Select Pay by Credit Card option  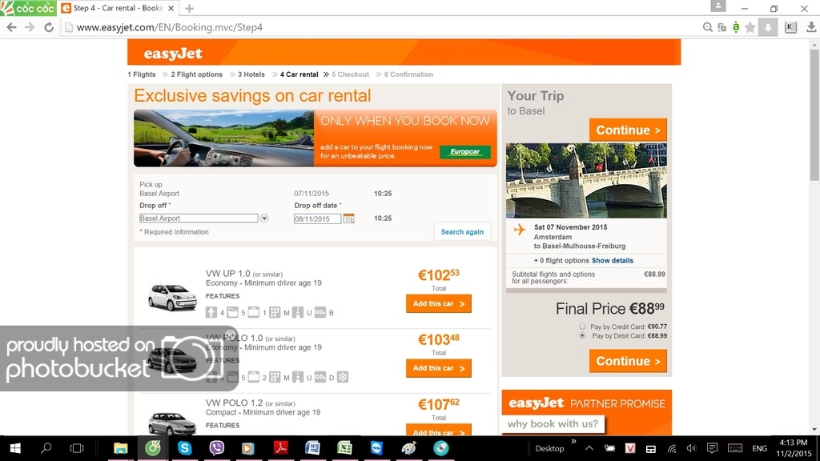click(x=582, y=327)
